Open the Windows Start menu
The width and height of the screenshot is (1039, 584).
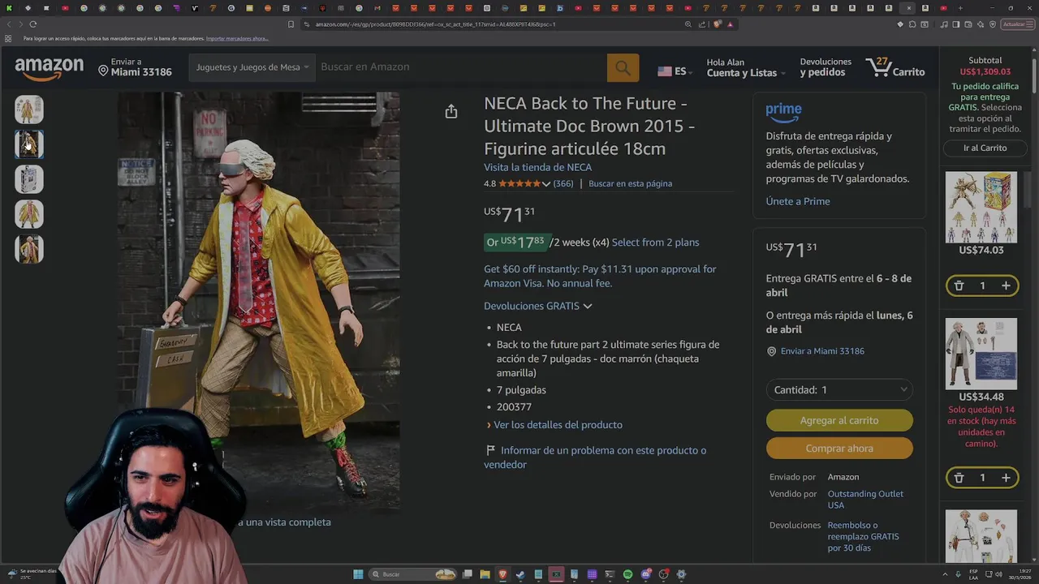tap(358, 574)
